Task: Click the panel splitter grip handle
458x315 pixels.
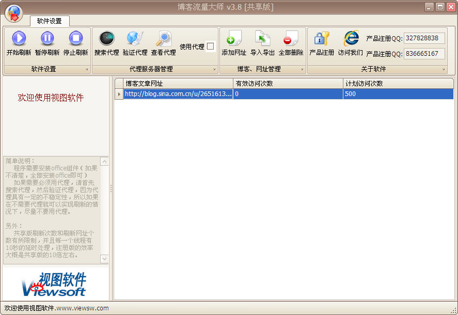Action: (x=111, y=188)
